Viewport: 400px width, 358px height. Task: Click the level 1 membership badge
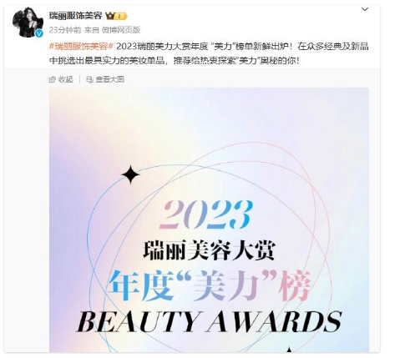click(x=121, y=17)
